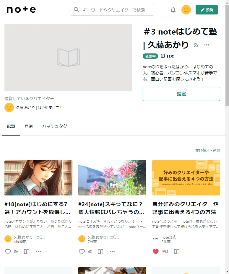The width and height of the screenshot is (229, 274).
Task: Open article title #18[note]はじめにする7選
Action: pos(38,208)
